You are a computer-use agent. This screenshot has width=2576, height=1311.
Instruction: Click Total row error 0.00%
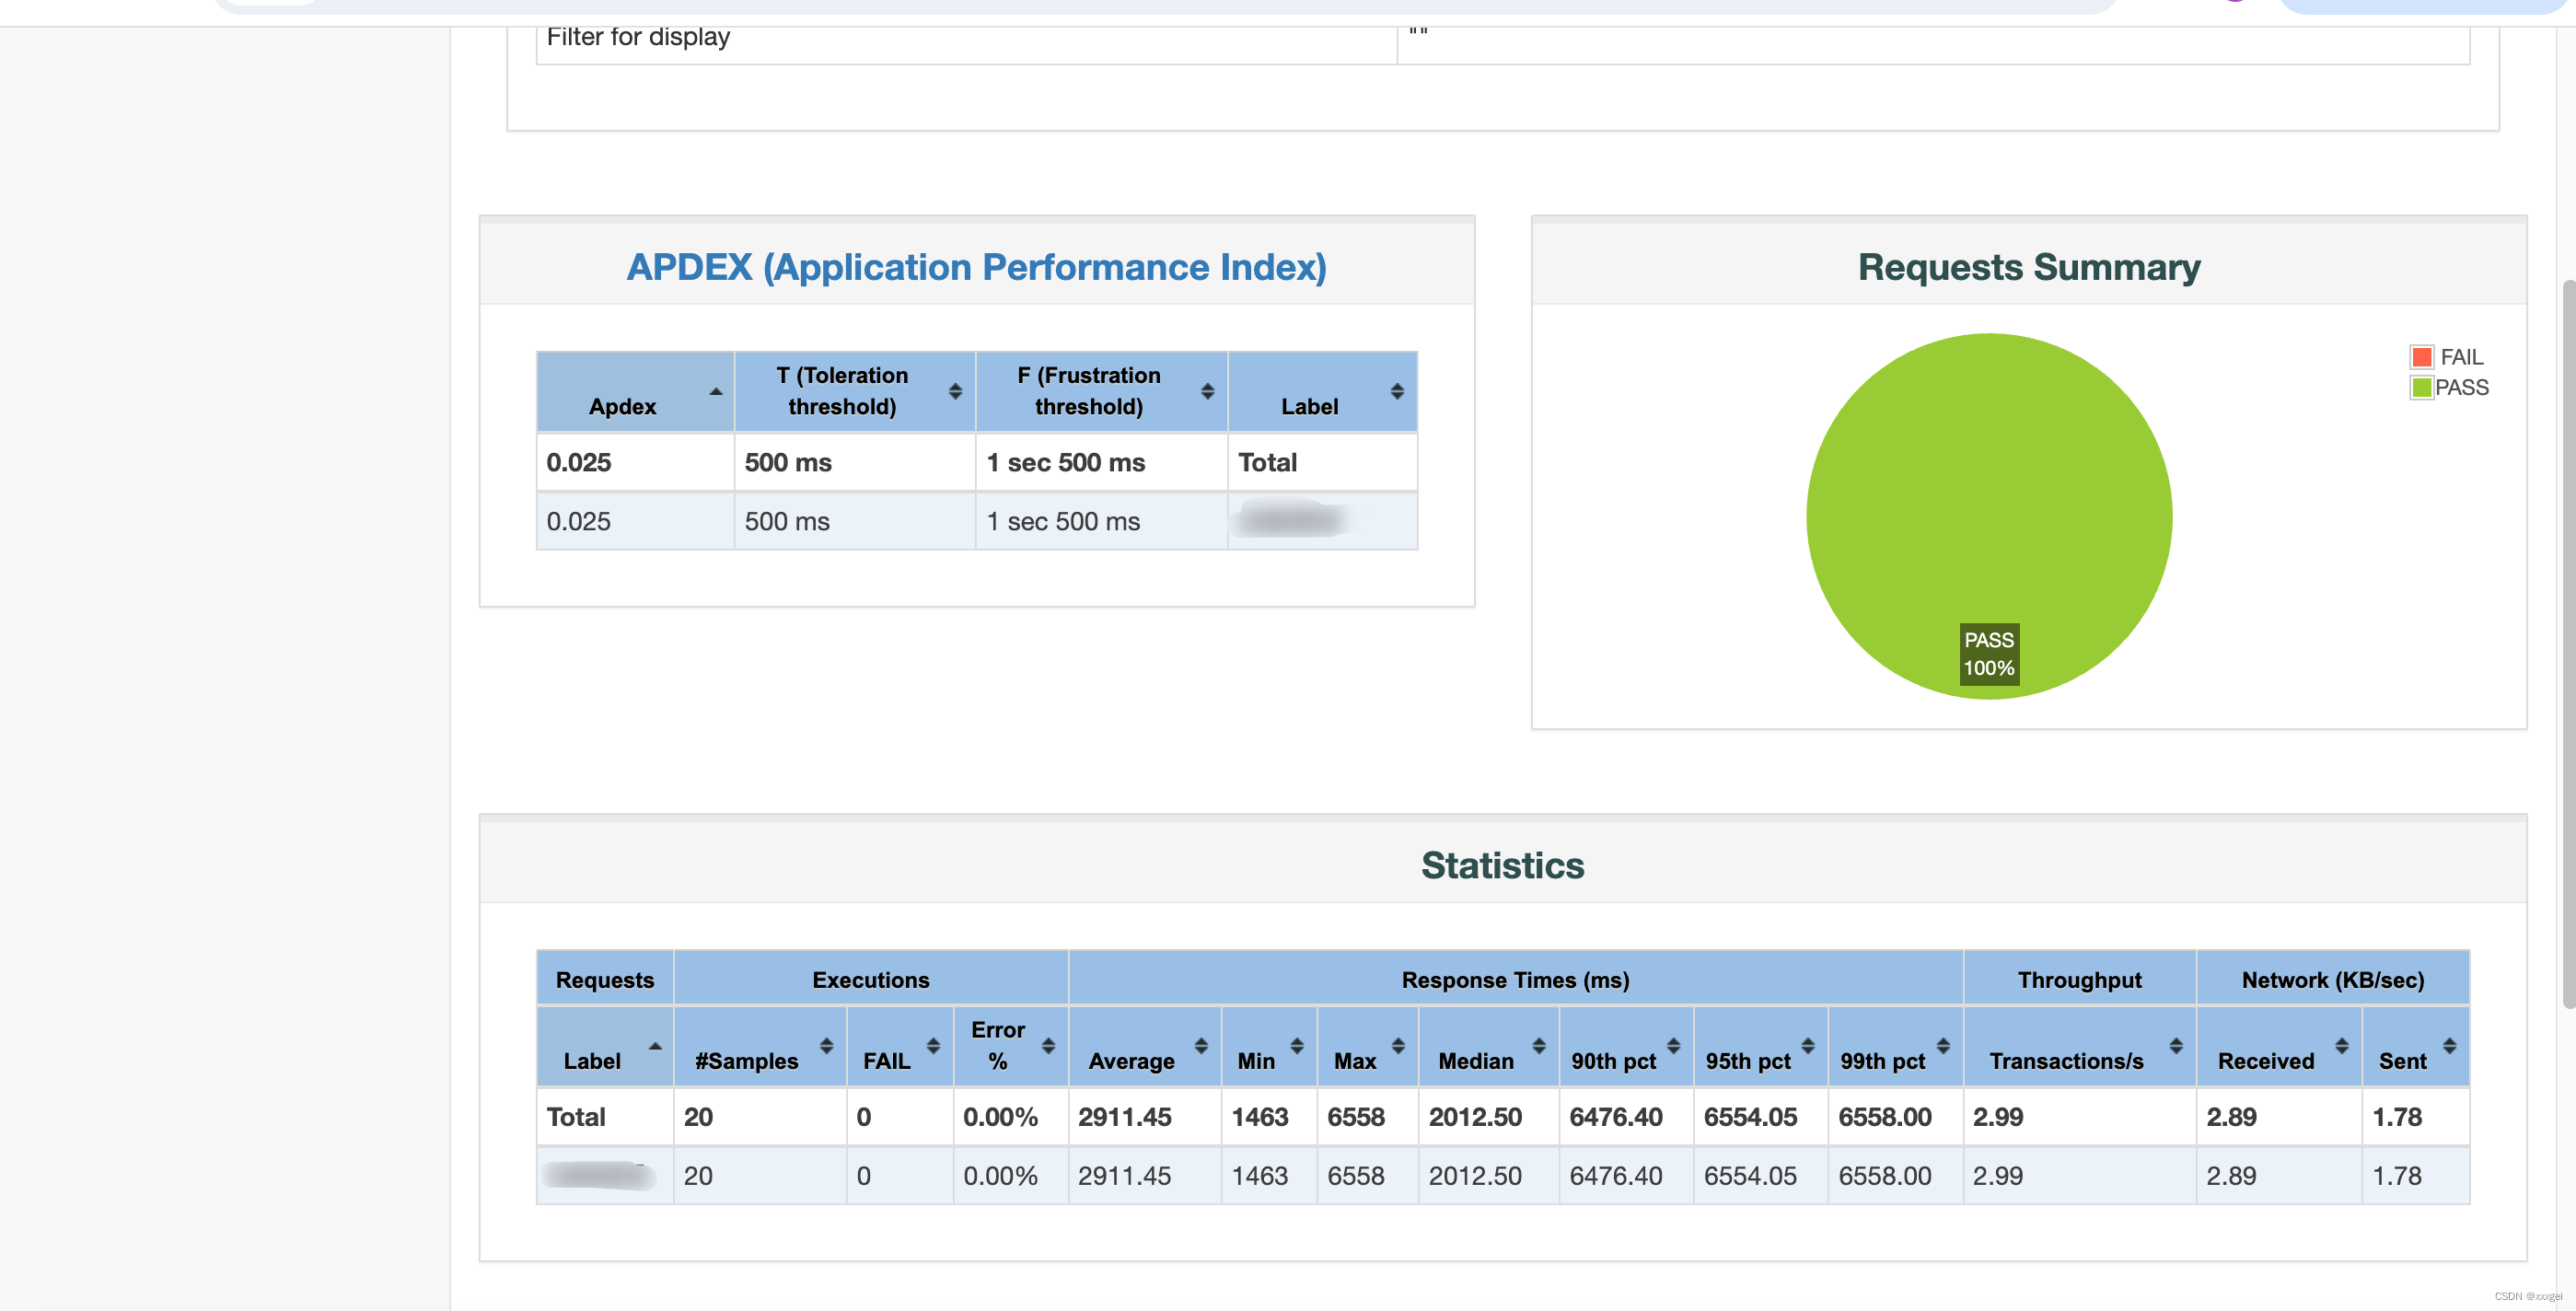[x=1001, y=1116]
